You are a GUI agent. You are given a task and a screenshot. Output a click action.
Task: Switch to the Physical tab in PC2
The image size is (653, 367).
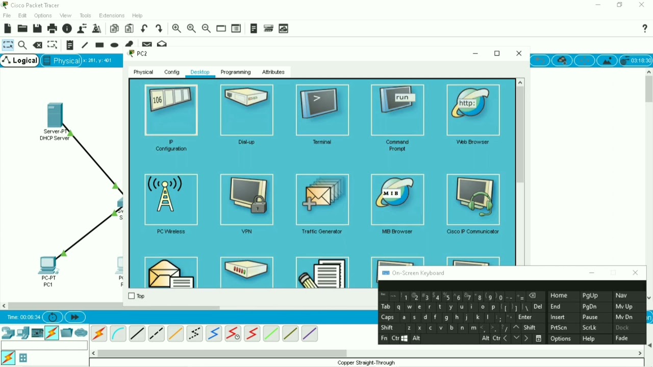coord(143,72)
